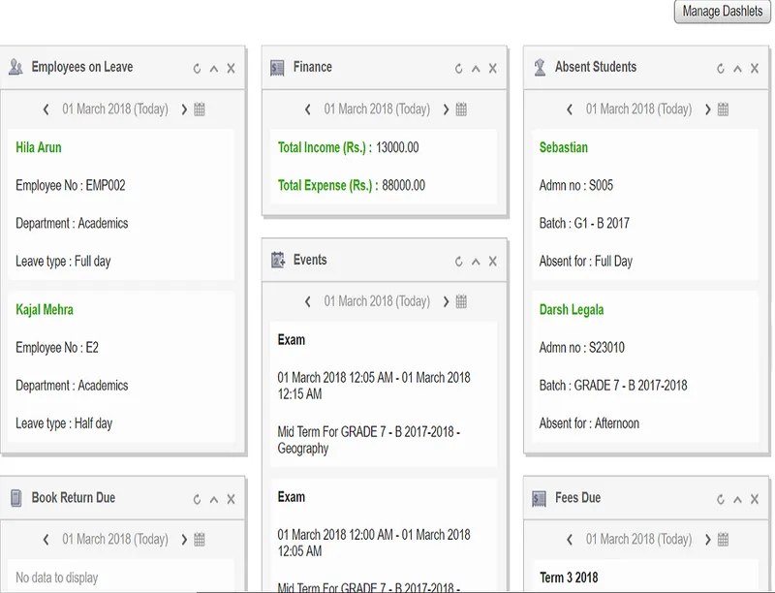Close the Absent Students dashlet
775x593 pixels.
click(x=755, y=69)
